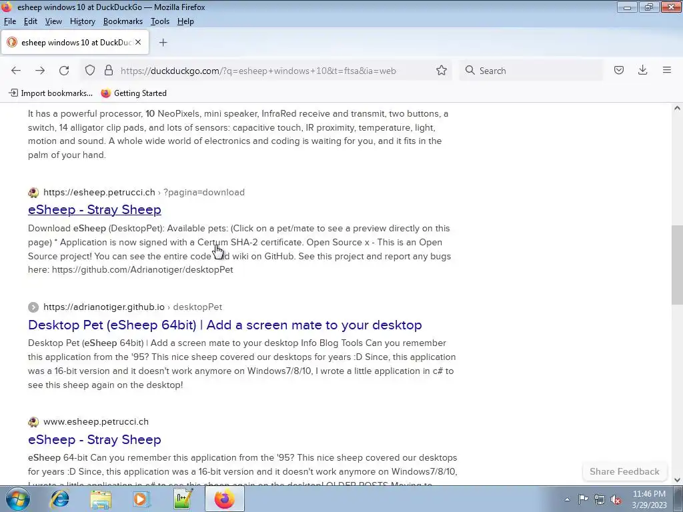
Task: Open Desktop Pet (eSheep 64bit) result link
Action: tap(225, 325)
